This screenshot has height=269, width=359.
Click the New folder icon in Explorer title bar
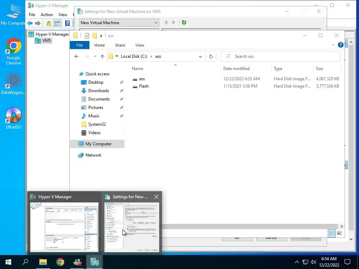pos(95,36)
